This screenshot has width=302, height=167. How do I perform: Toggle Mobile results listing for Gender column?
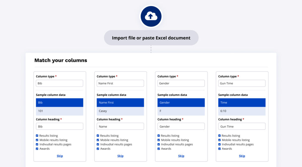pyautogui.click(x=159, y=140)
